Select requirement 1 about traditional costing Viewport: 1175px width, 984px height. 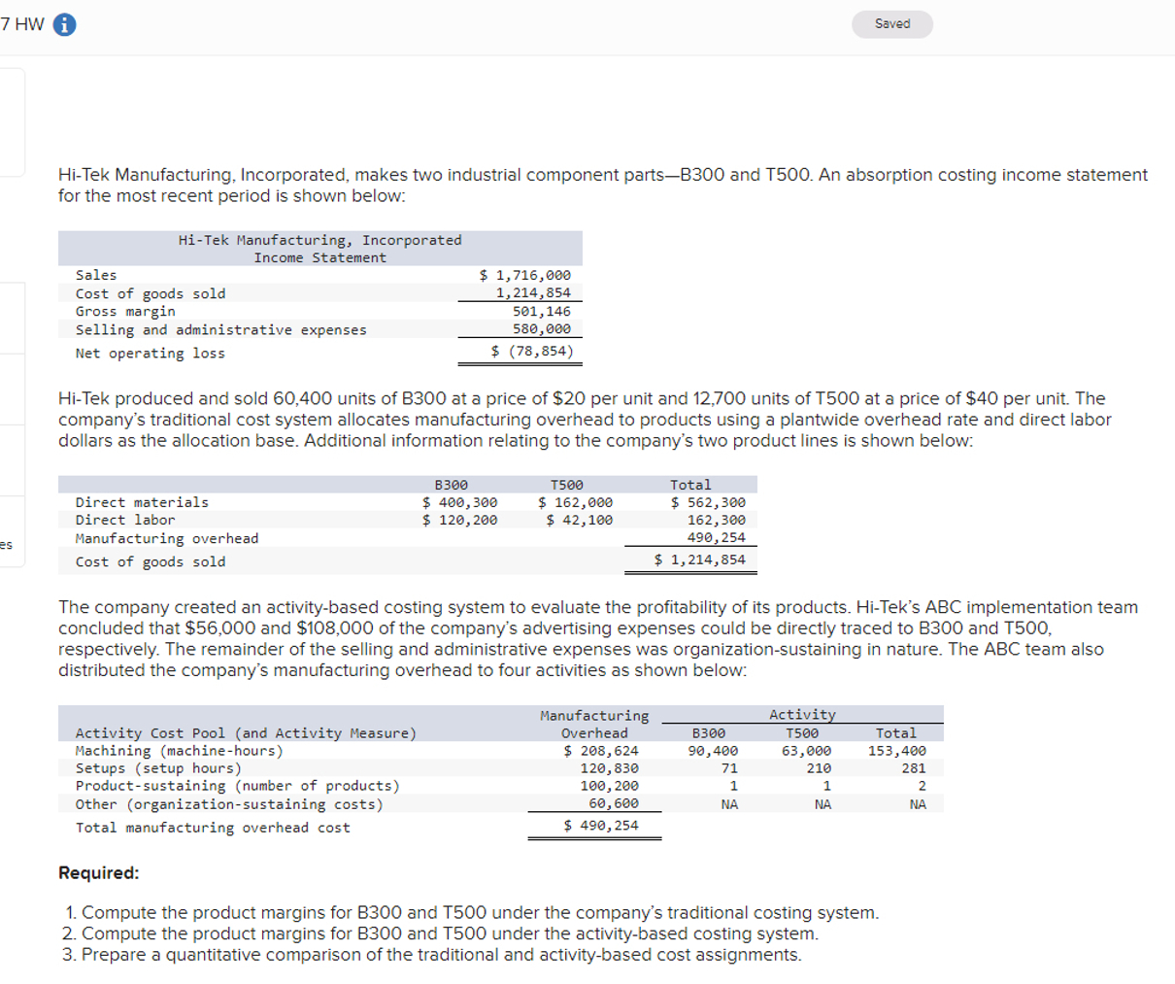pos(469,911)
